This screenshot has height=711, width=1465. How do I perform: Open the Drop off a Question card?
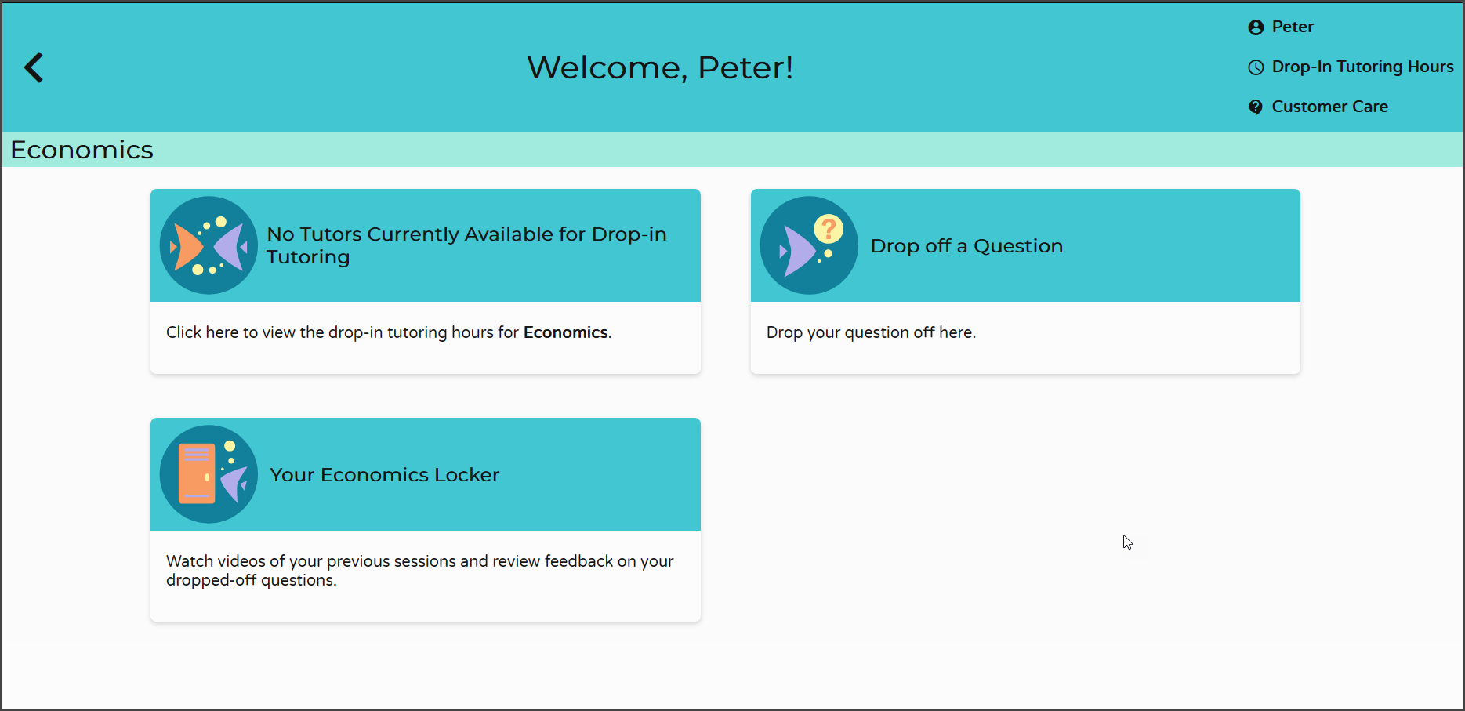click(966, 245)
